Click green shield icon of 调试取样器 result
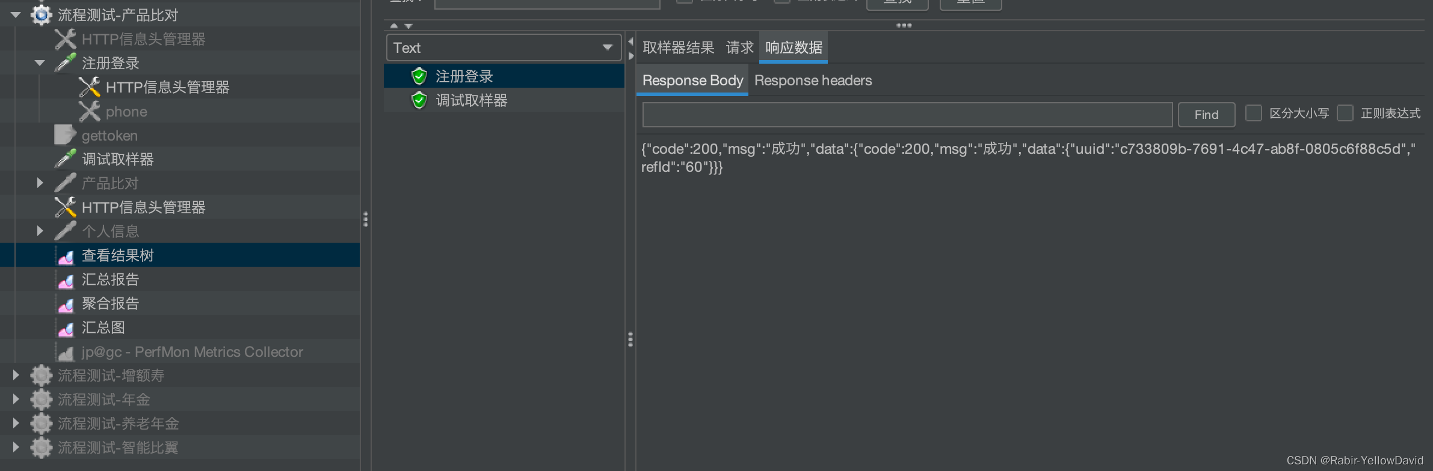 (419, 100)
